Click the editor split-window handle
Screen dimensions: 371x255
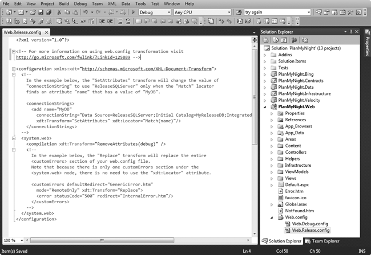255,40
